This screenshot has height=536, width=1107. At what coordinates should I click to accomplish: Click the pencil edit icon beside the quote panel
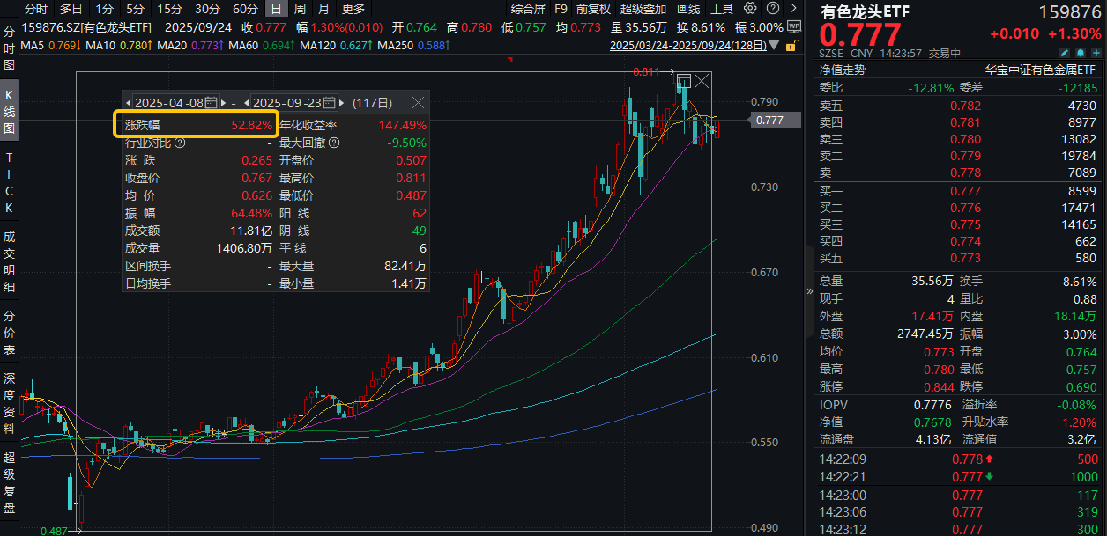pos(1064,53)
